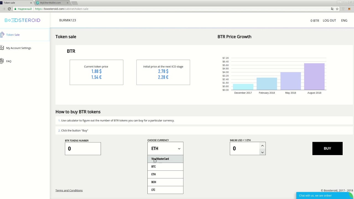Click LOG OUT

click(x=329, y=20)
